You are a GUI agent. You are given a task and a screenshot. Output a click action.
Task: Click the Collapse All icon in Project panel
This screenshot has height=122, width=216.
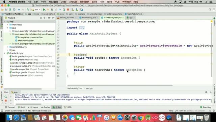(44, 18)
